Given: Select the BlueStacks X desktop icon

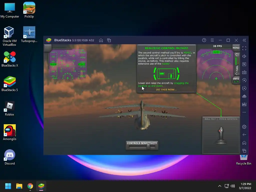Looking at the screenshot, I should tap(10, 59).
